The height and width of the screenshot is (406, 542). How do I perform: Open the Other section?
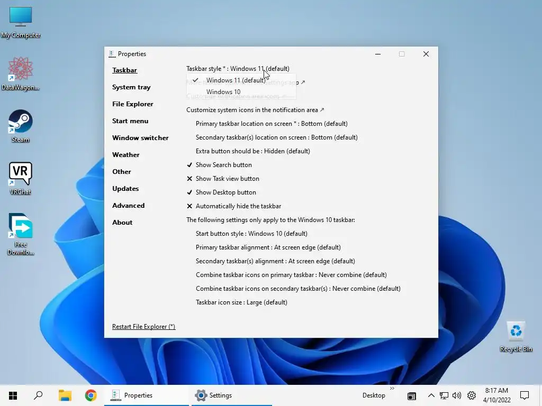pos(122,172)
